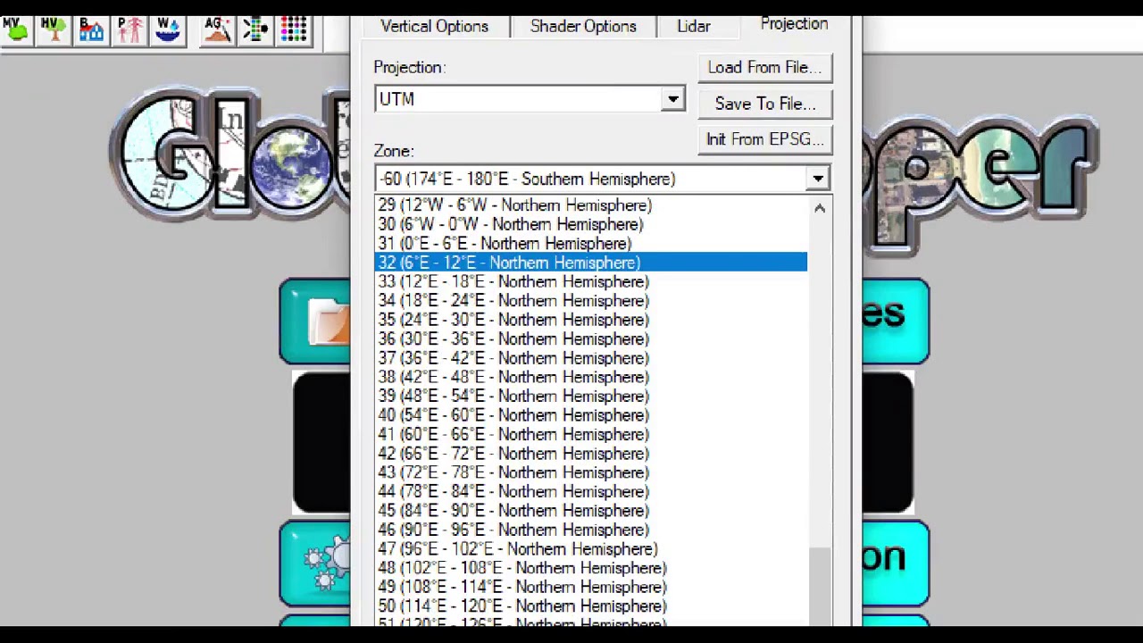This screenshot has height=643, width=1143.
Task: Open the colored point filter icon
Action: coord(254,30)
